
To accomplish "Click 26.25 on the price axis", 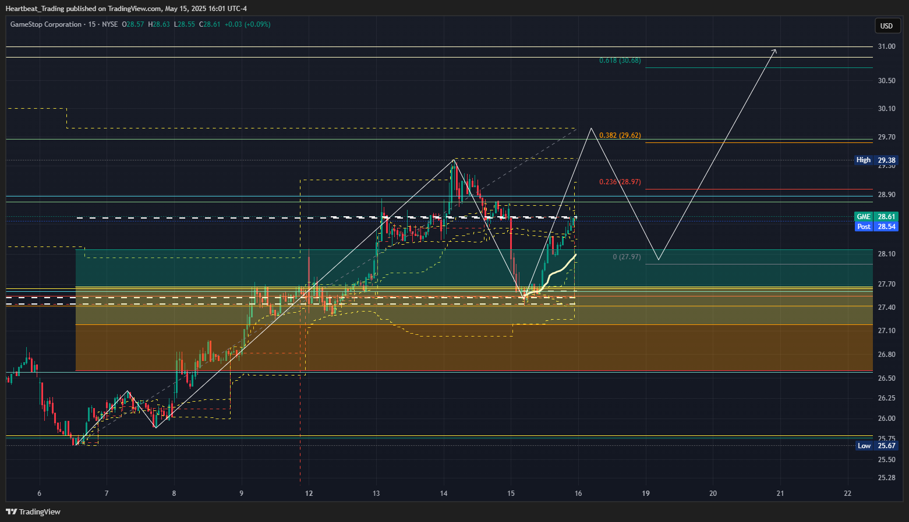I will point(886,398).
